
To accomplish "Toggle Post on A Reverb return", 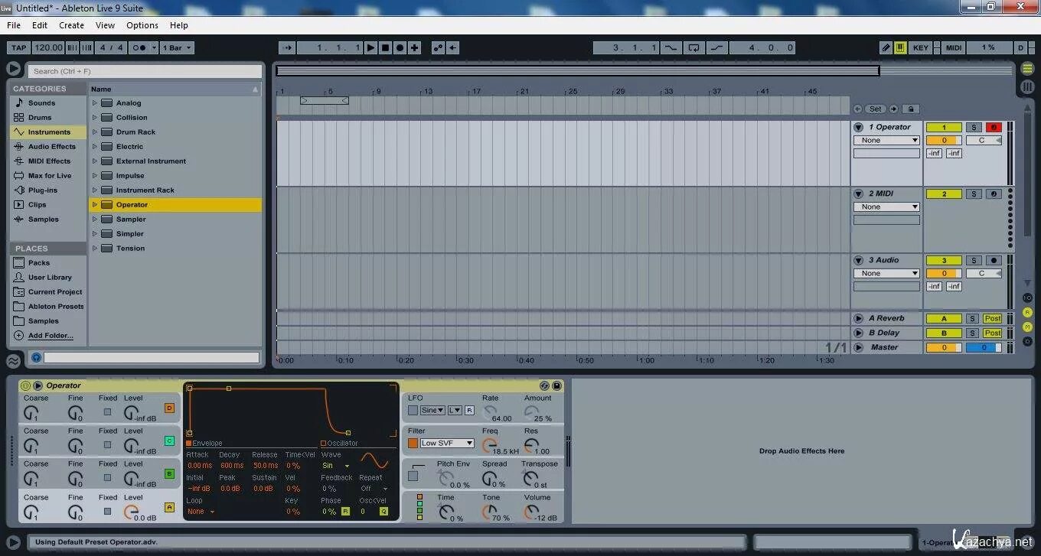I will click(x=993, y=318).
